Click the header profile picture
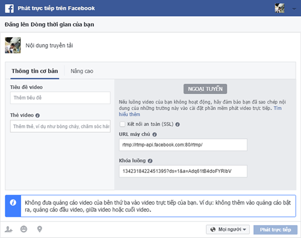 (x=279, y=8)
